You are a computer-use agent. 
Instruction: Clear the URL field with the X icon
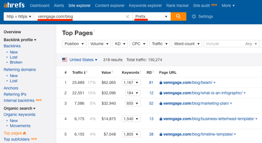click(127, 17)
